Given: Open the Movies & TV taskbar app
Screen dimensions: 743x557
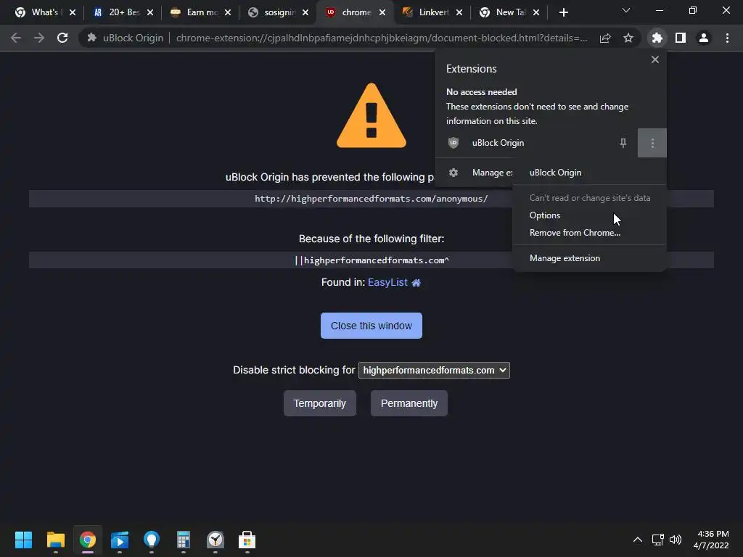Looking at the screenshot, I should point(120,540).
